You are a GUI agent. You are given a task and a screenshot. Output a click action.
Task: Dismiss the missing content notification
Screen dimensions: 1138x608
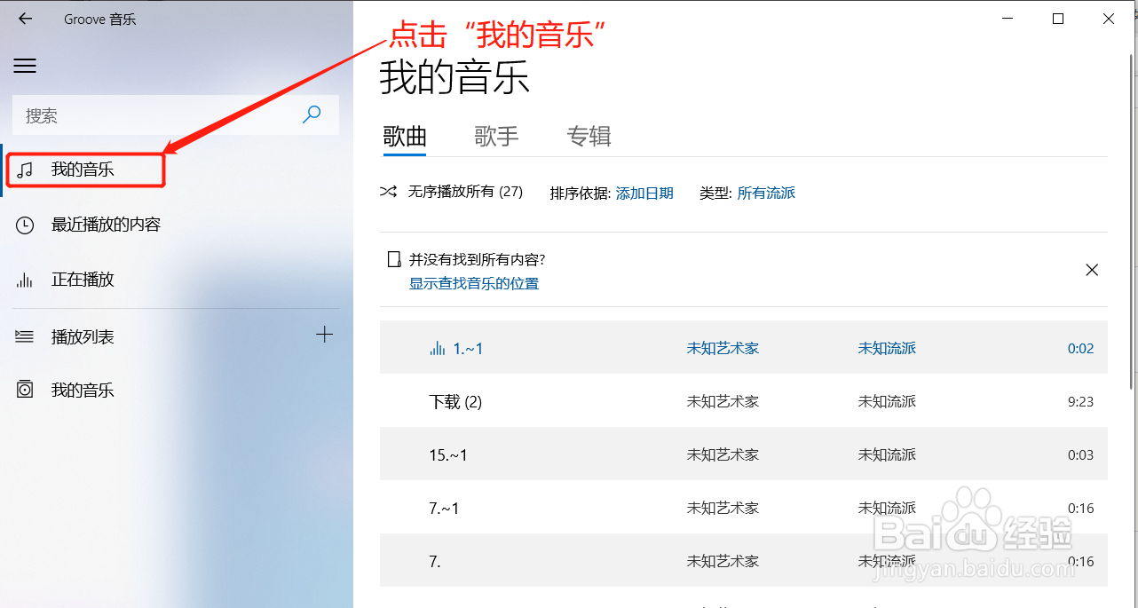1092,269
